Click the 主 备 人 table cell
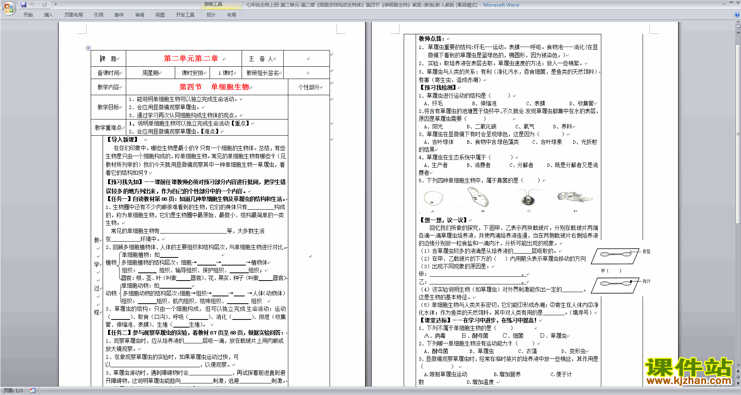 pos(262,59)
